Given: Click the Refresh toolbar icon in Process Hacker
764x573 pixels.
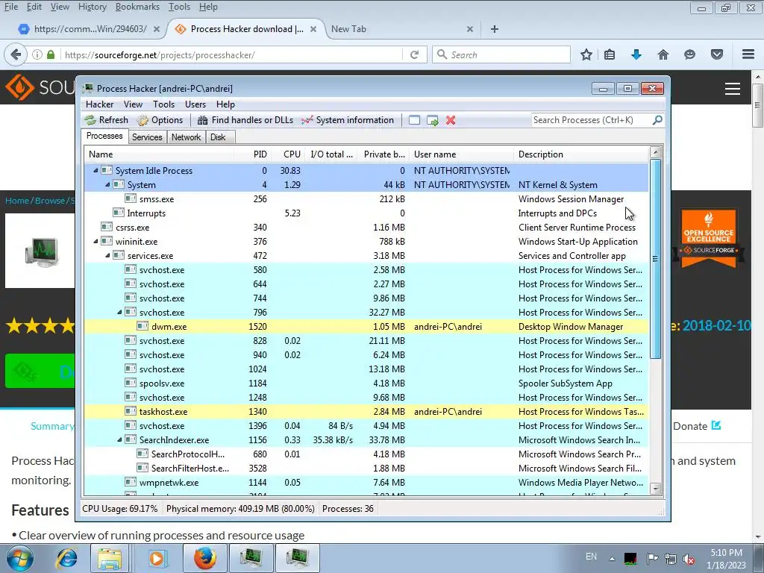Looking at the screenshot, I should click(x=90, y=120).
